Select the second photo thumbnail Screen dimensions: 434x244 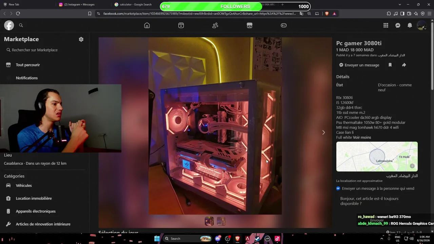coord(221,221)
